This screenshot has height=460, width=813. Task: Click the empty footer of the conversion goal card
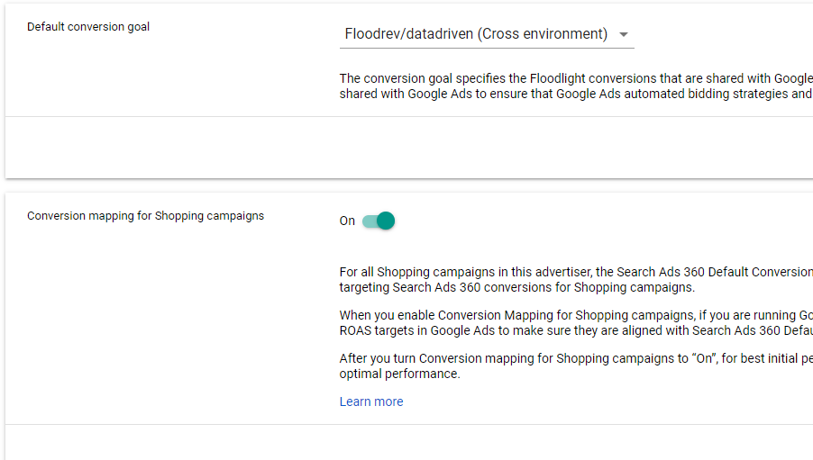406,147
